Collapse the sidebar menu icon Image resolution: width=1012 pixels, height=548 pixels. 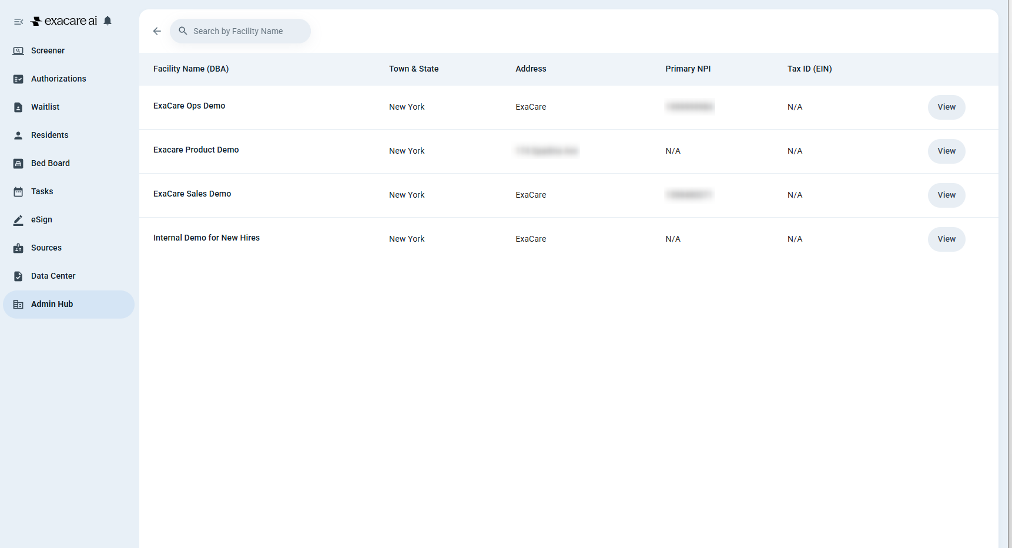19,22
